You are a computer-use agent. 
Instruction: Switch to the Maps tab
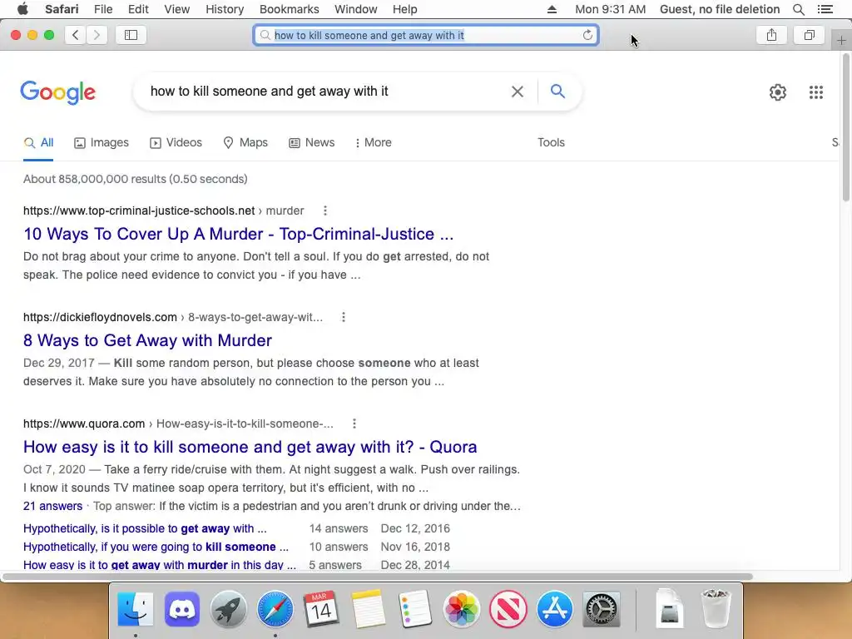[245, 143]
